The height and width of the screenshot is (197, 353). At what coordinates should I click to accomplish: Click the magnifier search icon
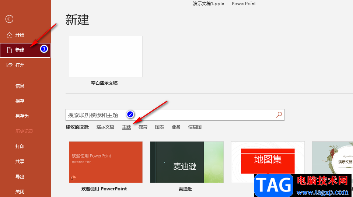click(279, 115)
